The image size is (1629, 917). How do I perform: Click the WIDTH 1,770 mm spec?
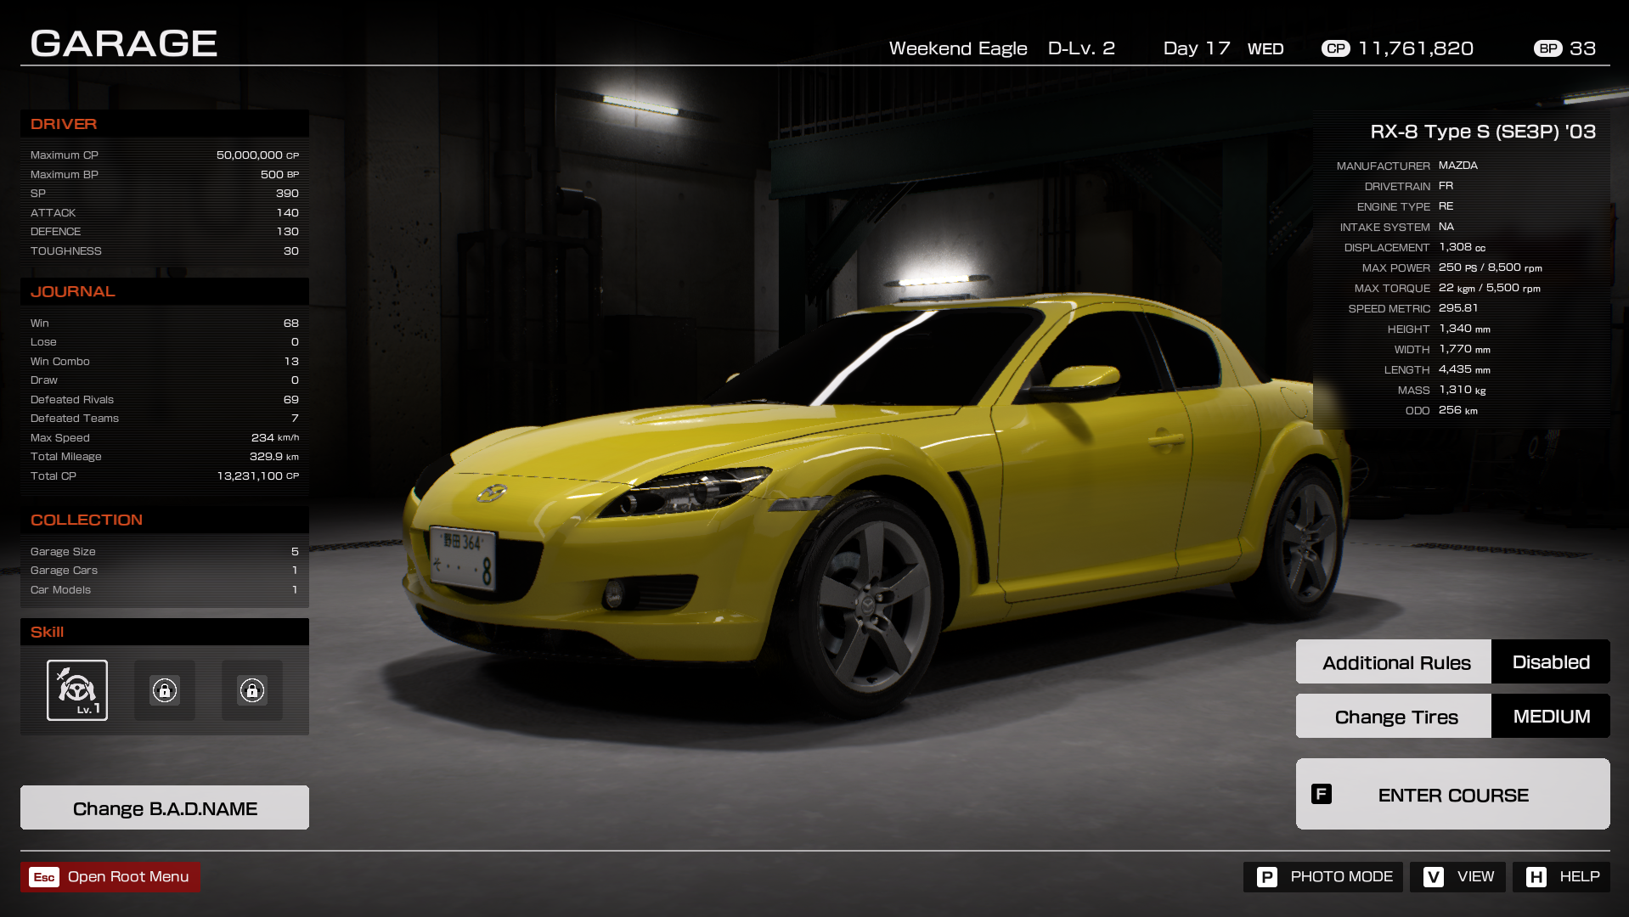pos(1442,349)
